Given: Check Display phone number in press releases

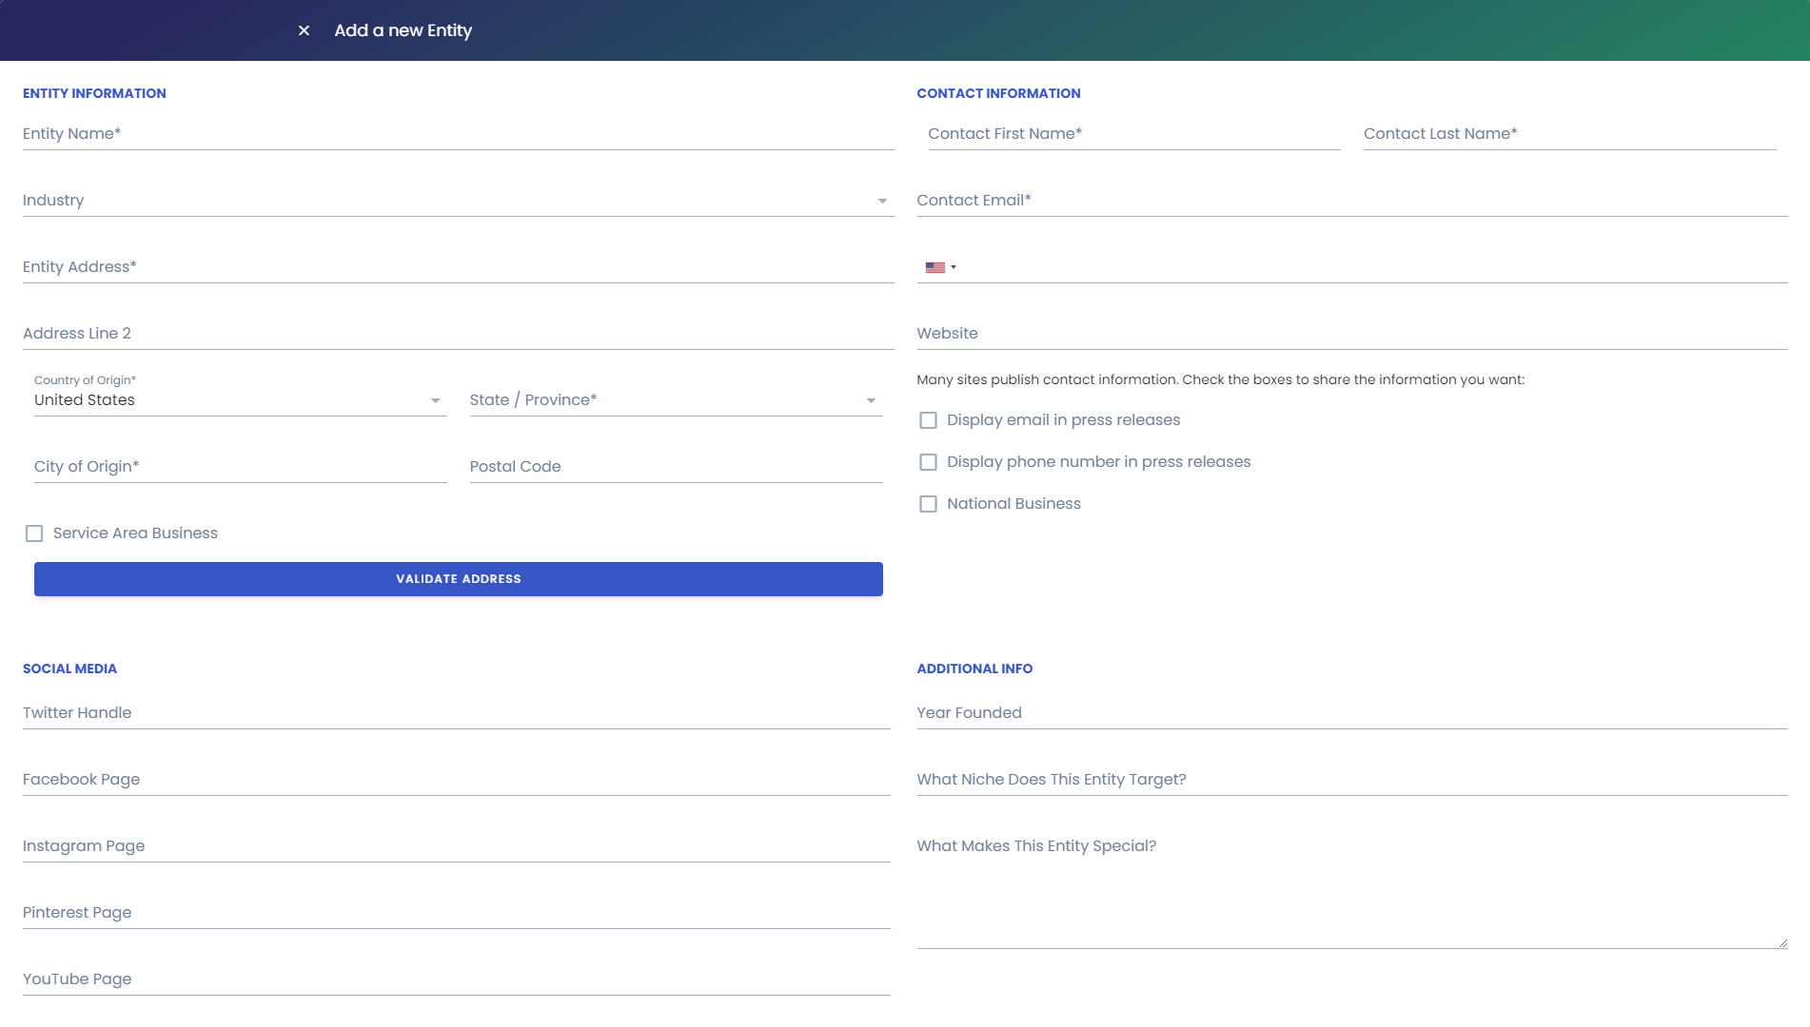Looking at the screenshot, I should (928, 462).
